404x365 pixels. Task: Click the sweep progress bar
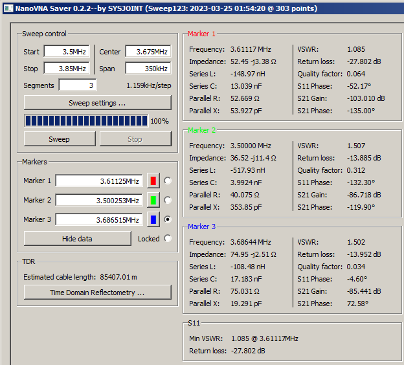(x=85, y=121)
